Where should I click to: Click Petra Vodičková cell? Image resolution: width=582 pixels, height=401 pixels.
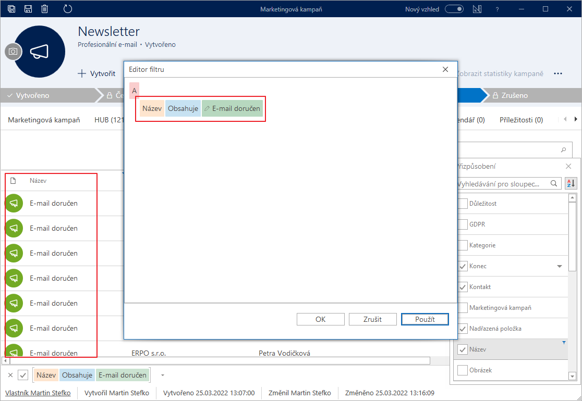284,353
